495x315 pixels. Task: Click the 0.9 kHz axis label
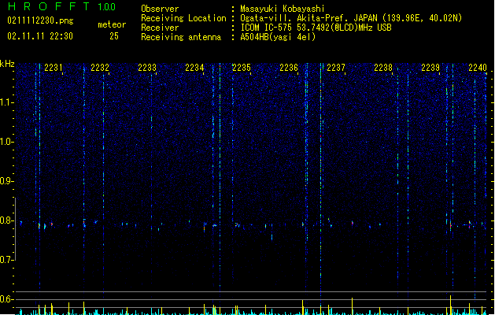pos(7,181)
